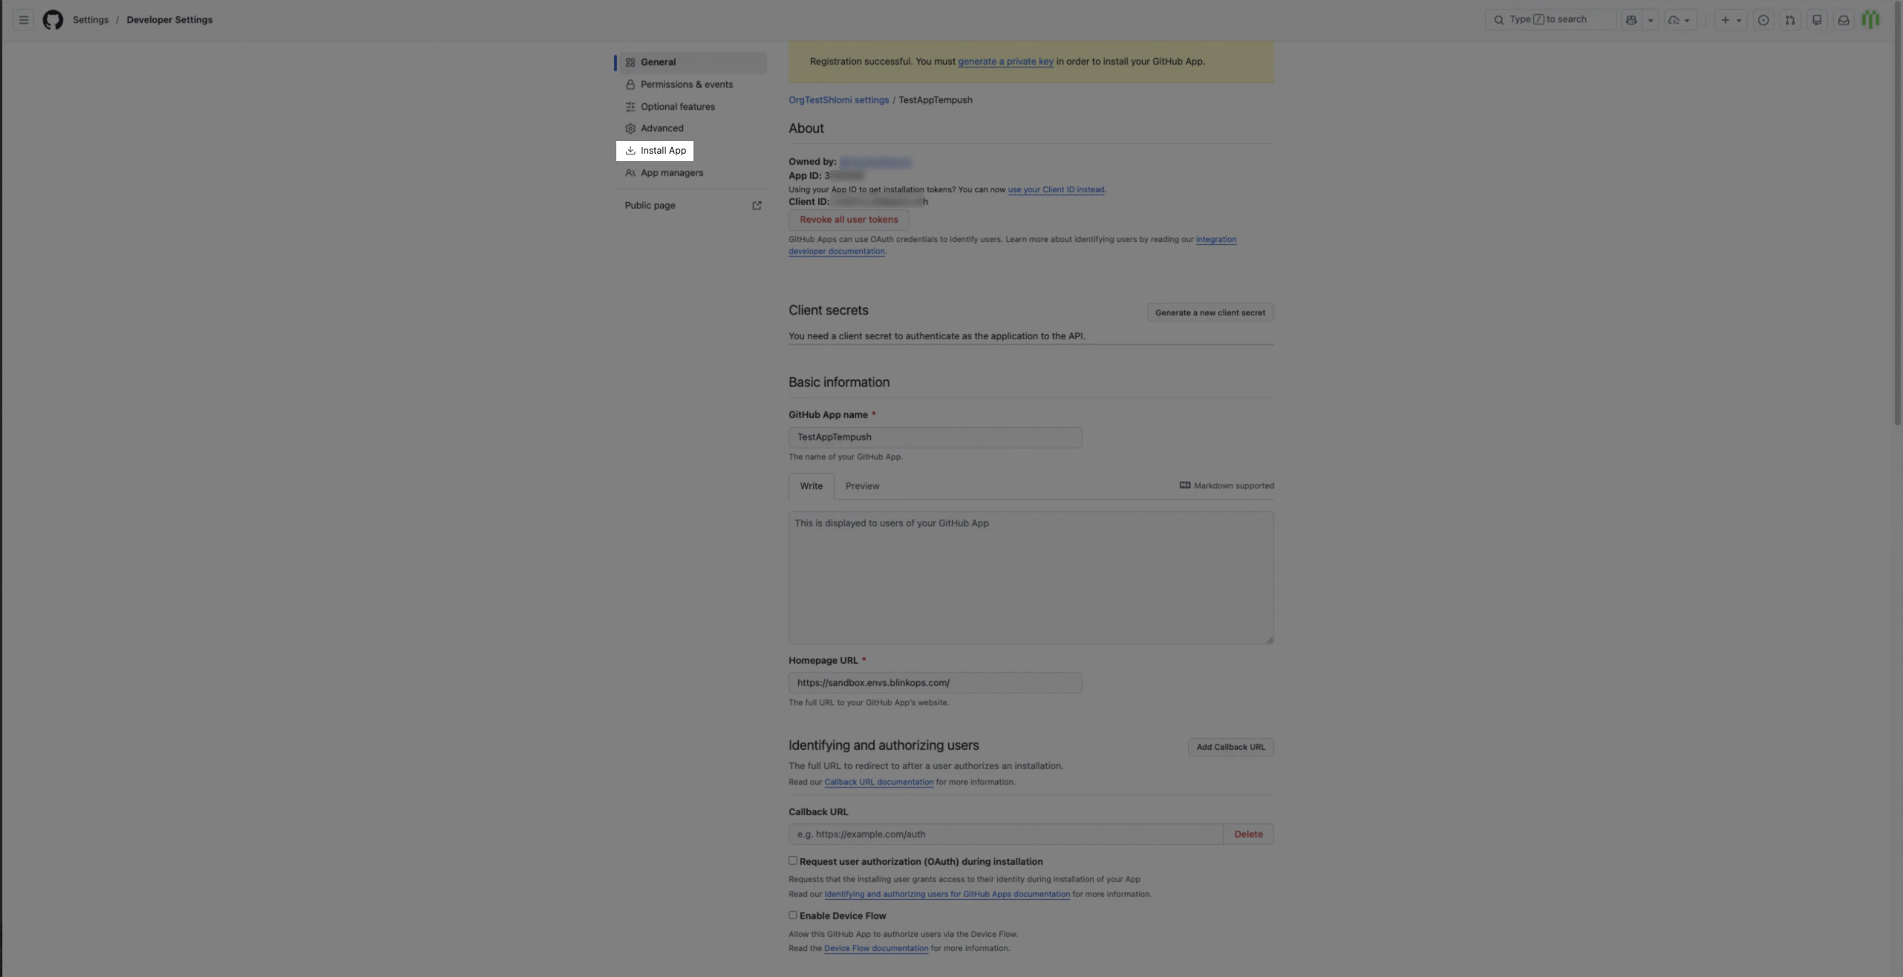Open the Issues icon in the header
Viewport: 1903px width, 977px height.
(1763, 20)
